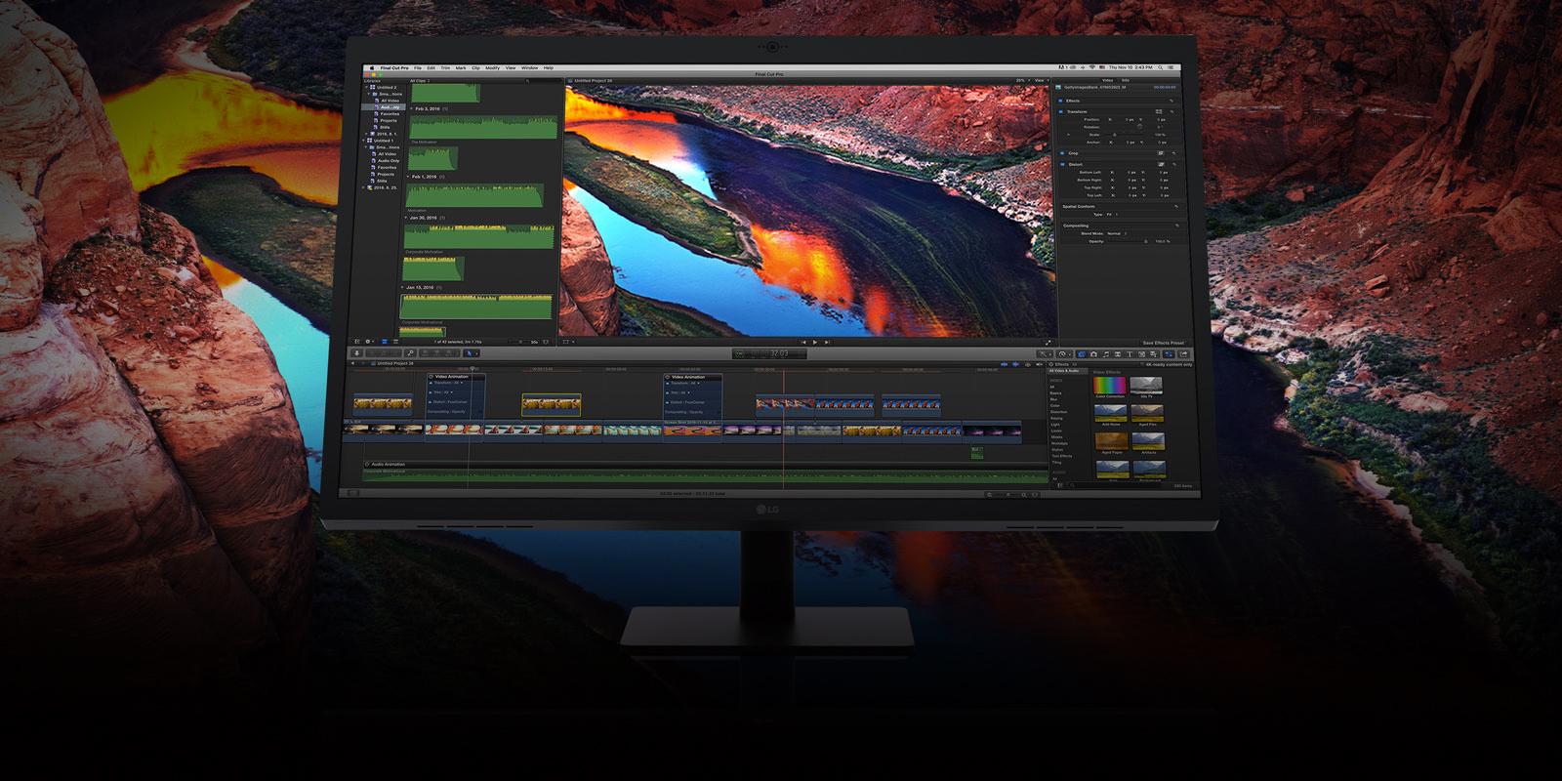This screenshot has height=781, width=1562.
Task: Select the Aged Paper effect thumbnail
Action: [1112, 441]
